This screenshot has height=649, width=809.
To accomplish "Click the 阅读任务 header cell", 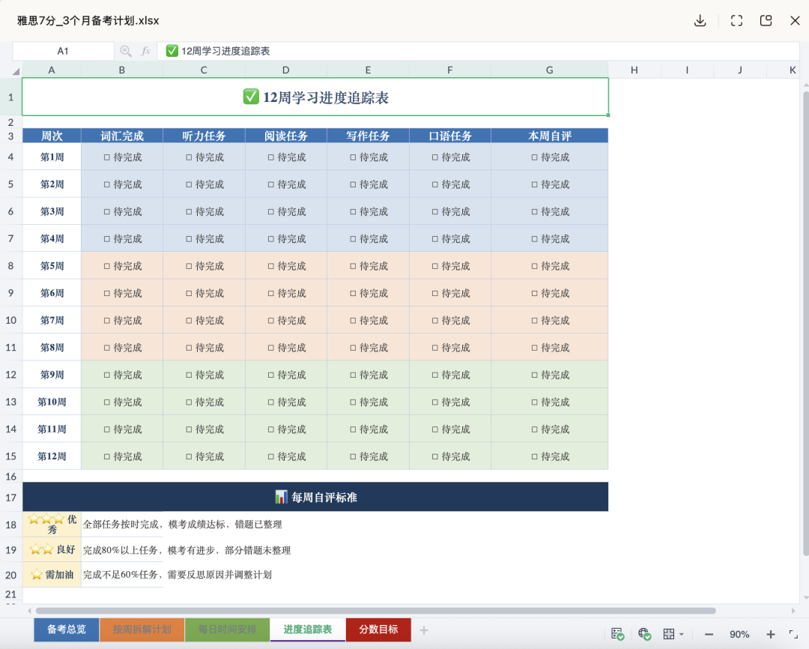I will tap(286, 136).
